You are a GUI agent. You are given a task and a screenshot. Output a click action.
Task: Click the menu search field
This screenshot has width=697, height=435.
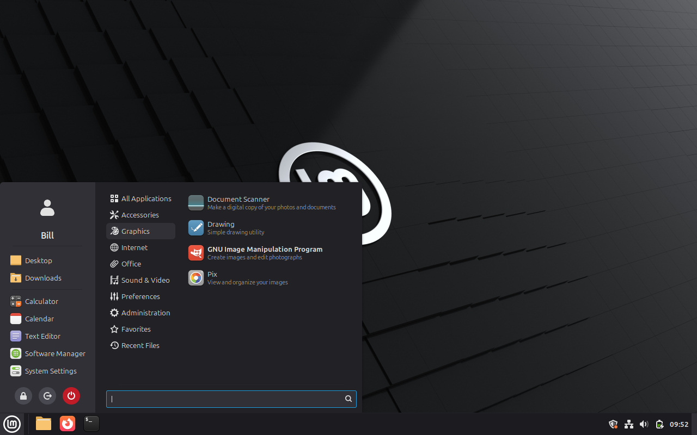click(x=226, y=399)
